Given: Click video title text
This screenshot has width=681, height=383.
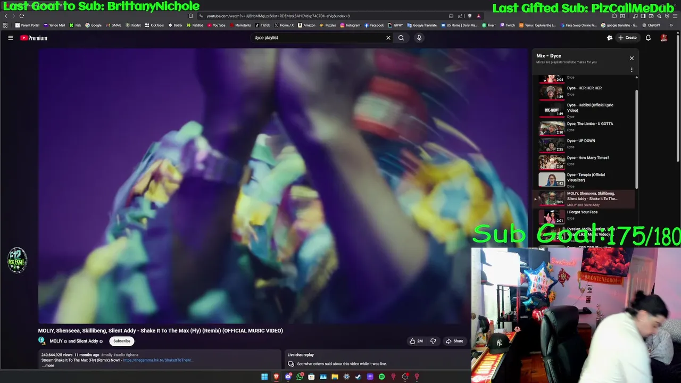Looking at the screenshot, I should pos(161,330).
